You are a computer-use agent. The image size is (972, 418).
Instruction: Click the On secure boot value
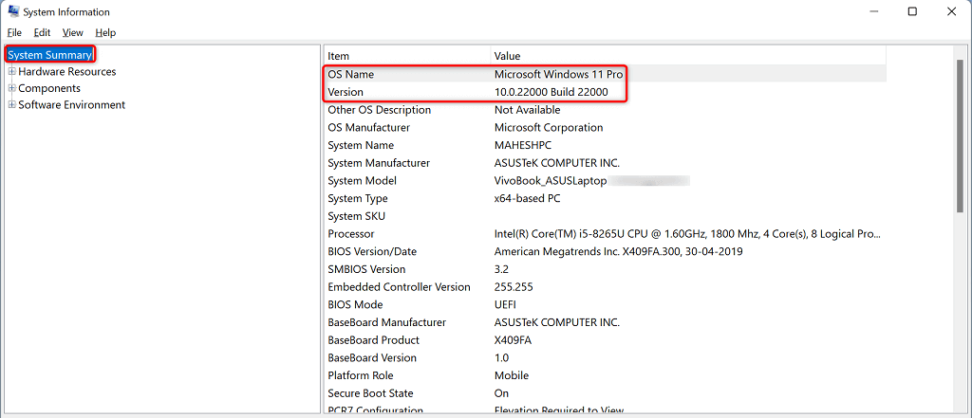pyautogui.click(x=501, y=393)
